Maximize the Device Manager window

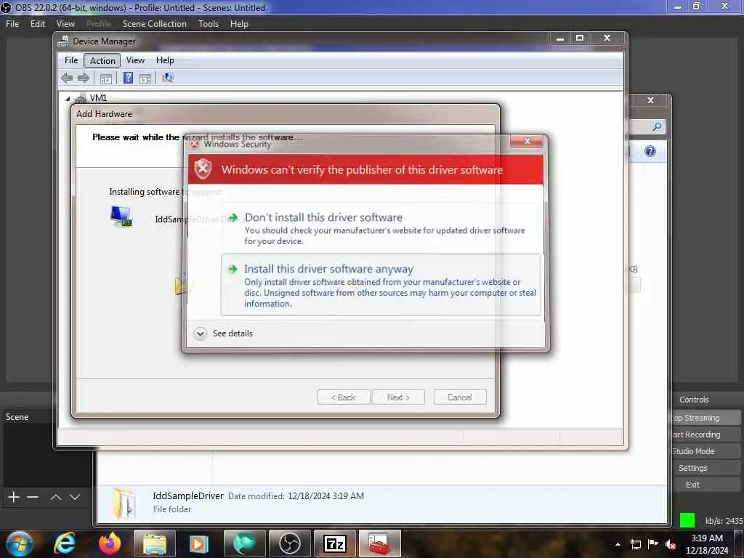[579, 38]
